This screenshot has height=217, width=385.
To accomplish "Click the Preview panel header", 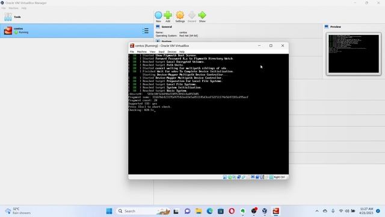I will click(336, 27).
